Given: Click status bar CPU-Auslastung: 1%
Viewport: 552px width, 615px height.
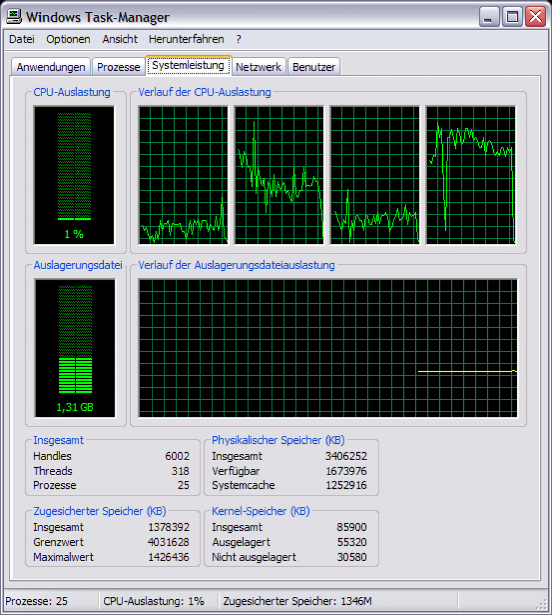Looking at the screenshot, I should [154, 601].
